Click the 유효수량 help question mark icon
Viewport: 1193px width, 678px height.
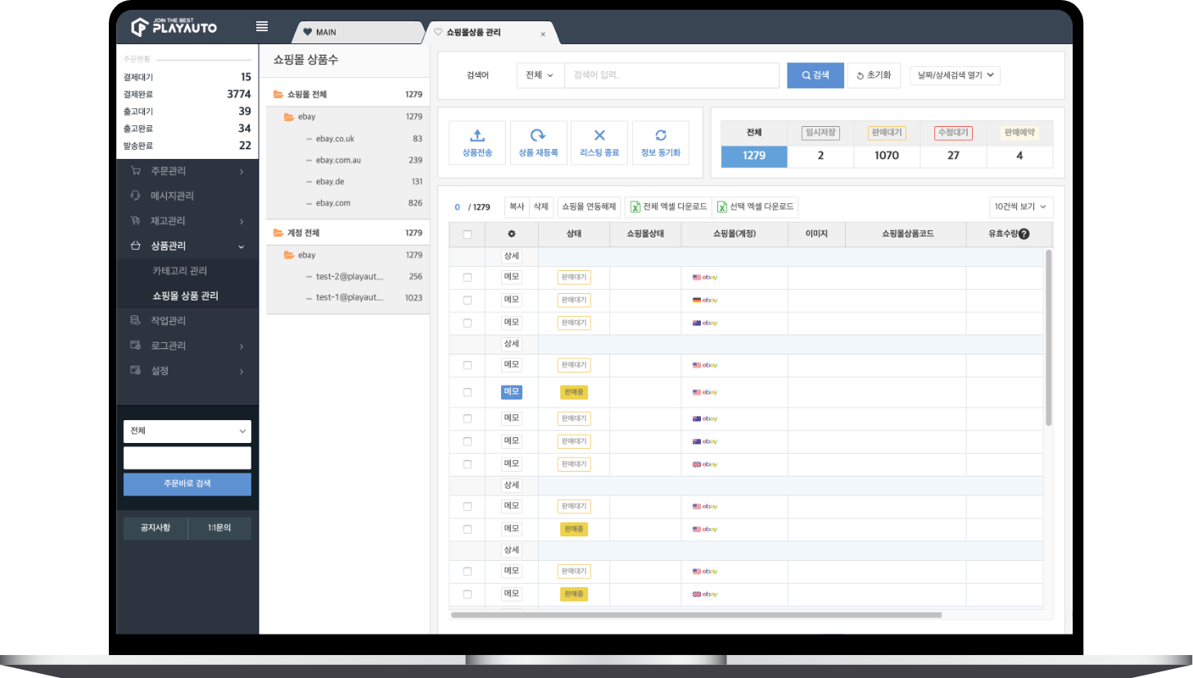1024,234
